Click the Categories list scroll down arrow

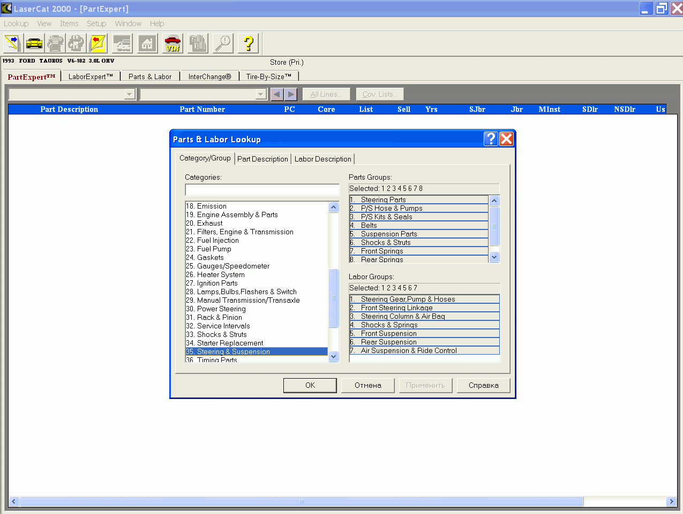pyautogui.click(x=334, y=357)
